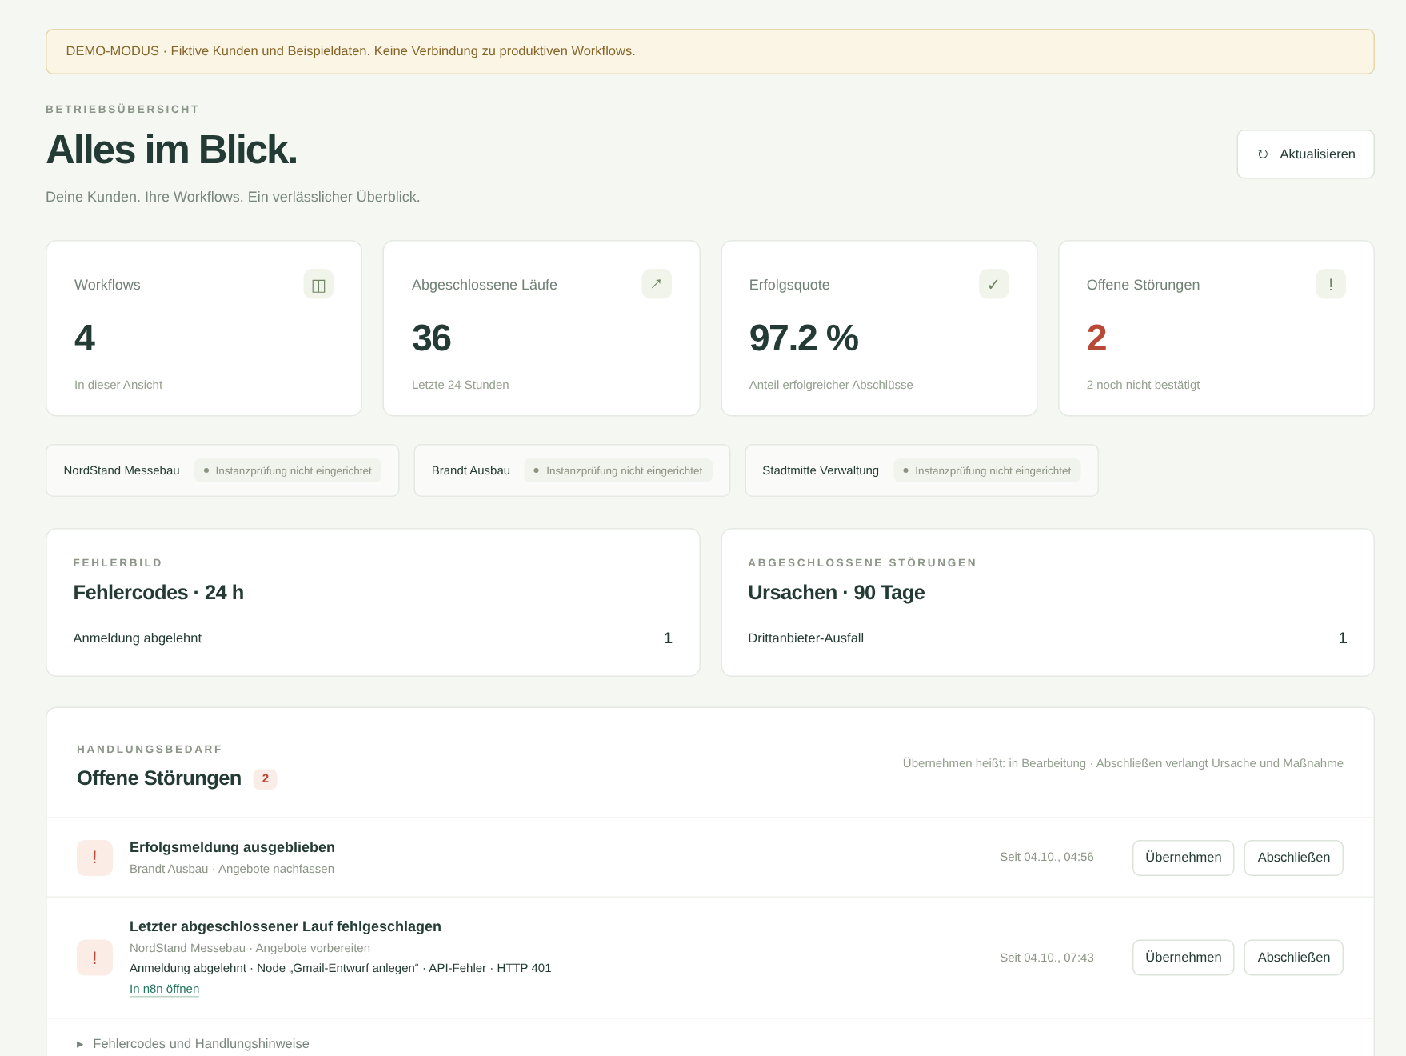Click Abschließen for Erfolgsmeldung ausgeblieben
Image resolution: width=1406 pixels, height=1056 pixels.
(1293, 858)
